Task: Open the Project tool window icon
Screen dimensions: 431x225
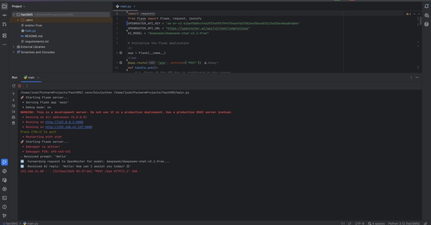Action: [4, 6]
